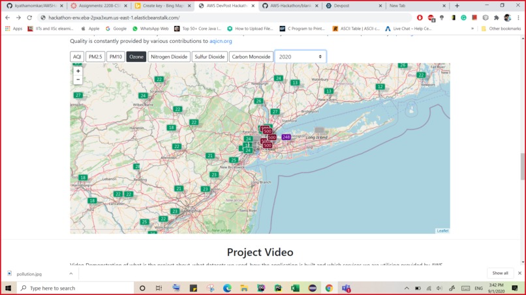Select the PM10 pollutant filter
This screenshot has height=295, width=526.
click(116, 57)
